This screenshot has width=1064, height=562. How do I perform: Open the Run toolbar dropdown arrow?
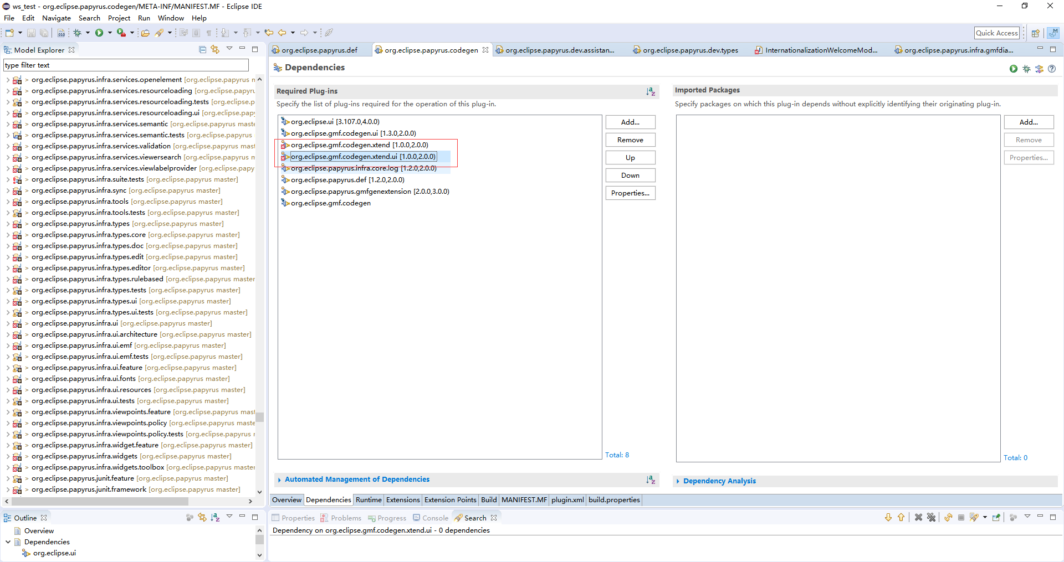[110, 33]
